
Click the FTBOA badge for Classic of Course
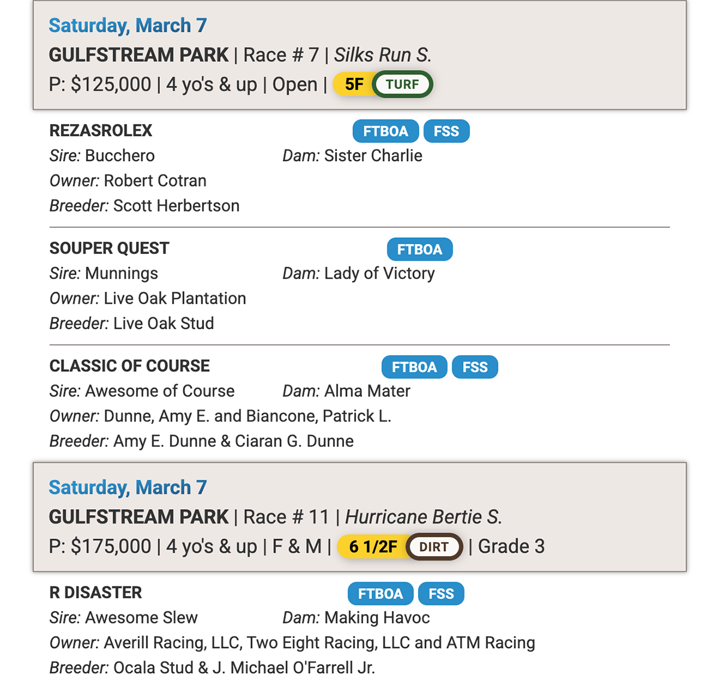pos(414,367)
